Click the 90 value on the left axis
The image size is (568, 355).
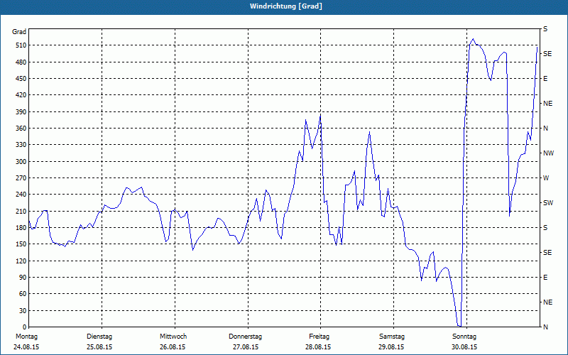(x=23, y=278)
